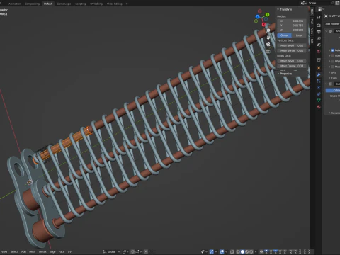Select Local coordinates button in Transform panel
Image resolution: width=340 pixels, height=255 pixels.
pyautogui.click(x=299, y=35)
